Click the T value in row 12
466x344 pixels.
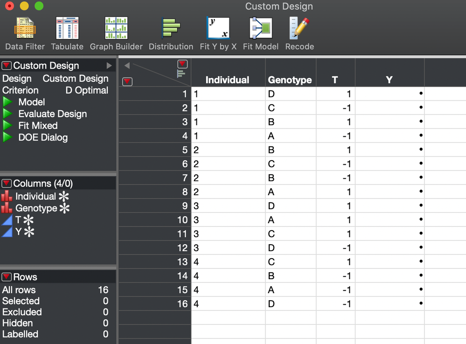[x=335, y=248]
